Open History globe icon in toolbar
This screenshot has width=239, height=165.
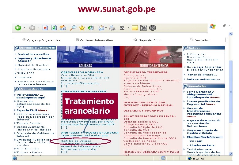[x=91, y=28]
